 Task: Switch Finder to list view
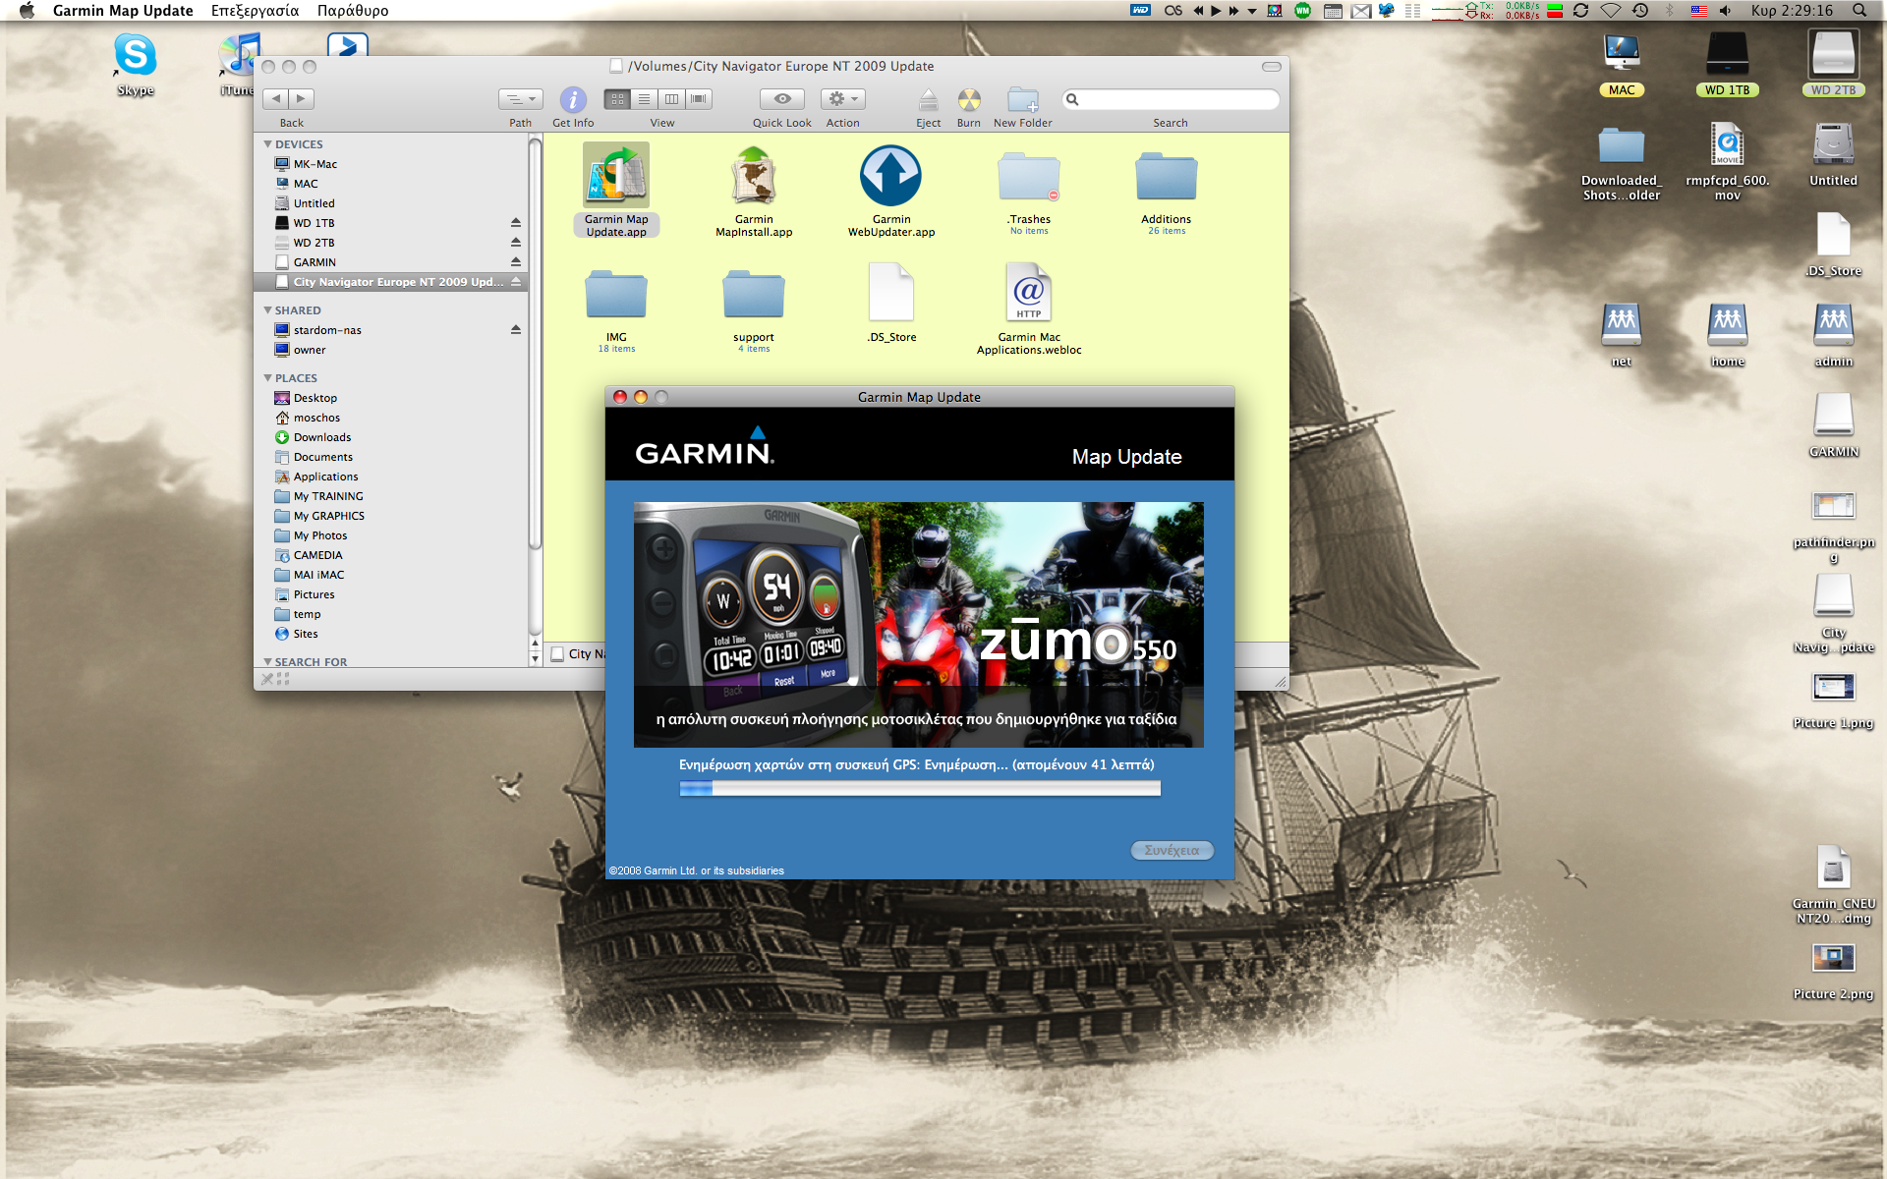coord(644,99)
